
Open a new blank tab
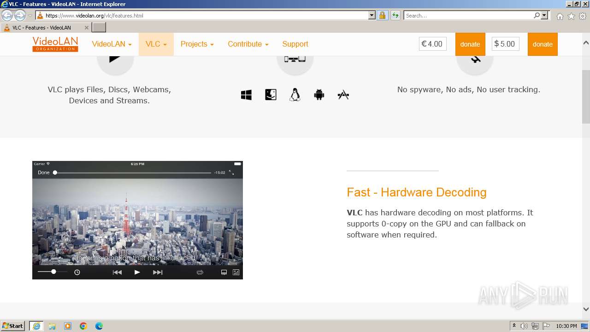(99, 28)
